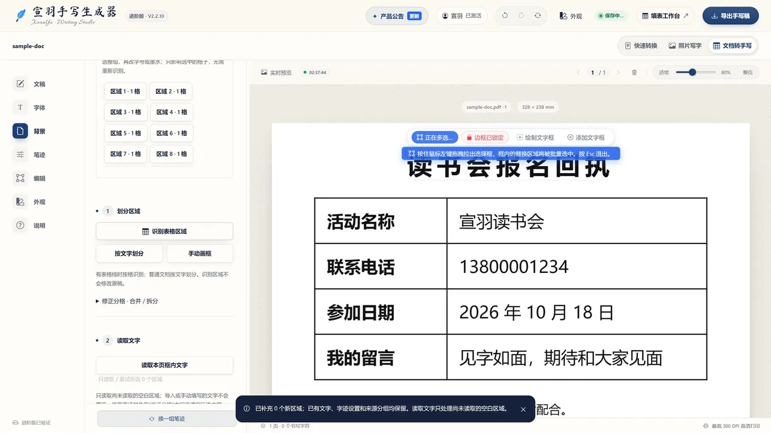This screenshot has height=433, width=771.
Task: Click 适宽 fit-width option
Action: point(664,72)
